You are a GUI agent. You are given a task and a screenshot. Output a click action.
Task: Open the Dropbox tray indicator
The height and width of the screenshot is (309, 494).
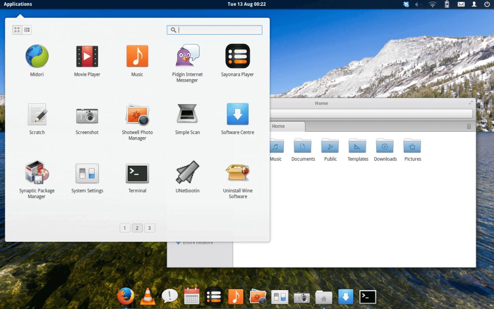(406, 4)
